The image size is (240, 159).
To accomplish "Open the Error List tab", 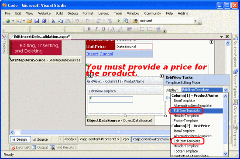I will (20, 147).
